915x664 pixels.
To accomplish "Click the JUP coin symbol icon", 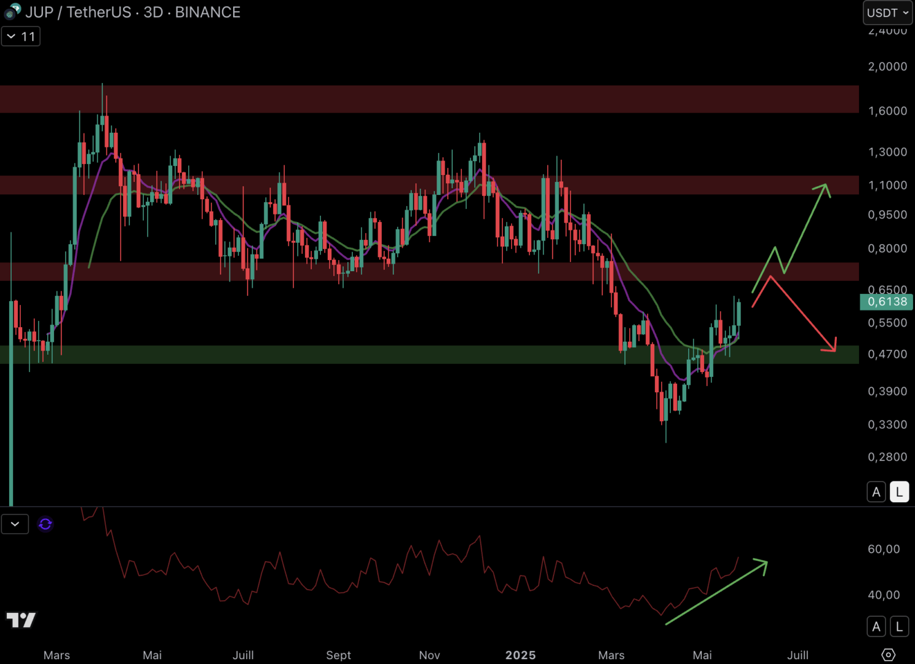I will coord(13,11).
